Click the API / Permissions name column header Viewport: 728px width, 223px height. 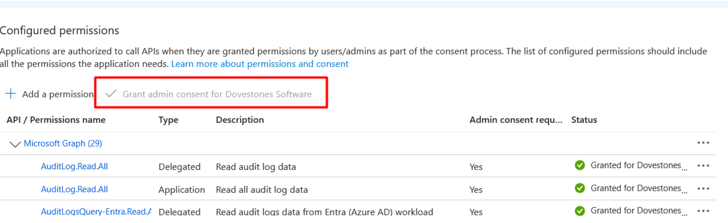click(x=56, y=120)
